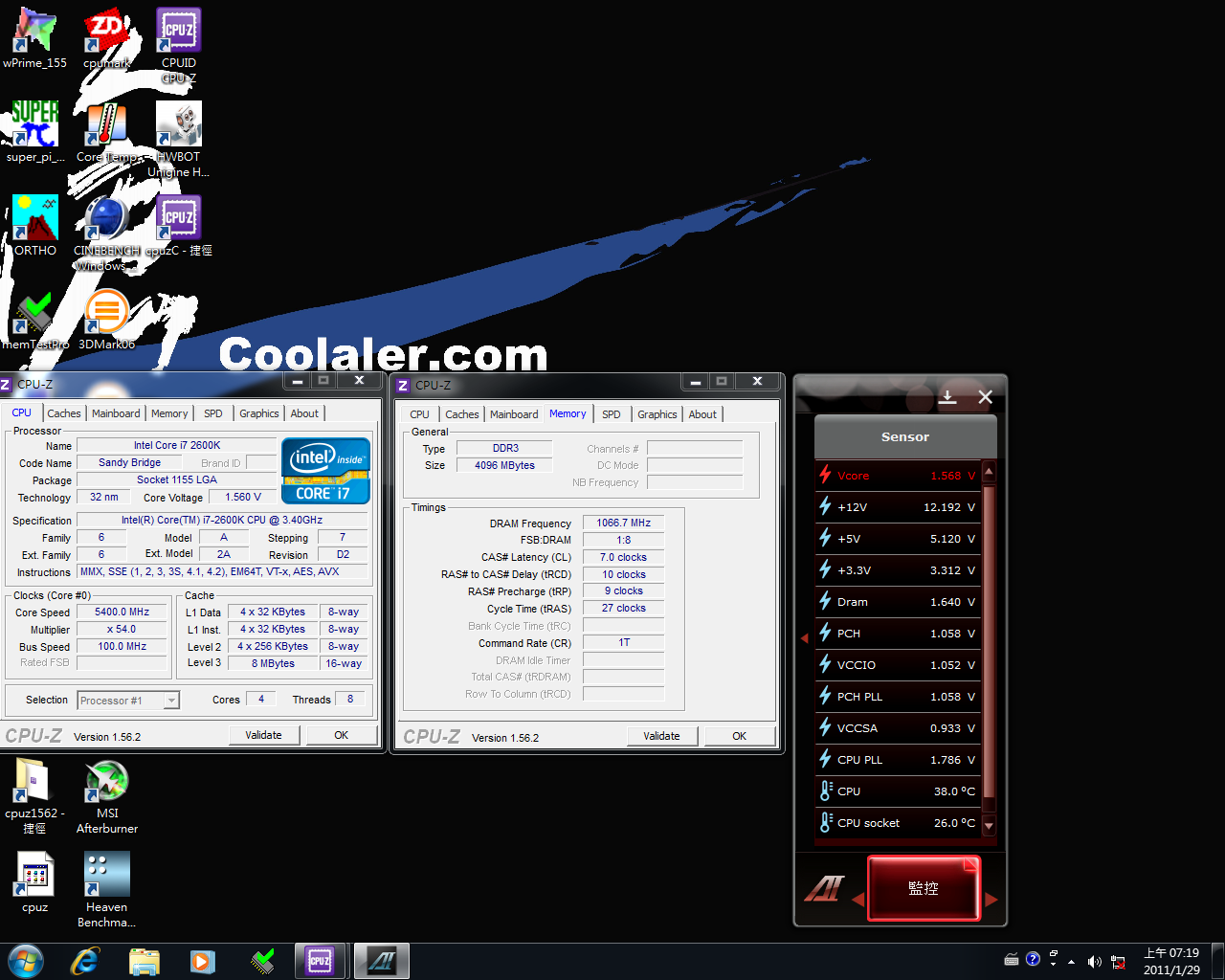Click the Show desktop button
Viewport: 1225px width, 980px height.
pos(1217,961)
